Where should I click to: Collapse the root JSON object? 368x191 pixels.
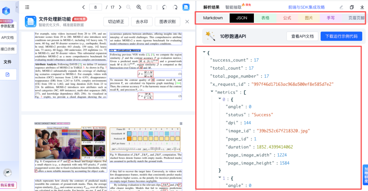pyautogui.click(x=204, y=52)
